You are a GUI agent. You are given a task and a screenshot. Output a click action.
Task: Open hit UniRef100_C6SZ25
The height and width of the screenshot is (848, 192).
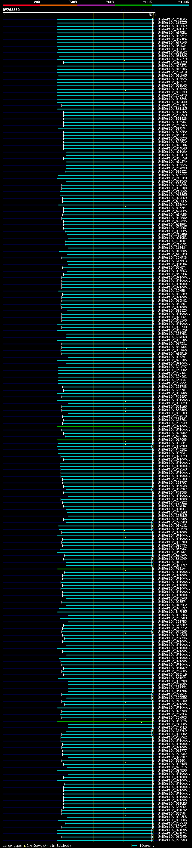point(172,23)
